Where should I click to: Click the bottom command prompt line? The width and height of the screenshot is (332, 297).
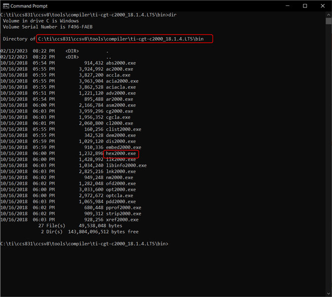pyautogui.click(x=84, y=244)
